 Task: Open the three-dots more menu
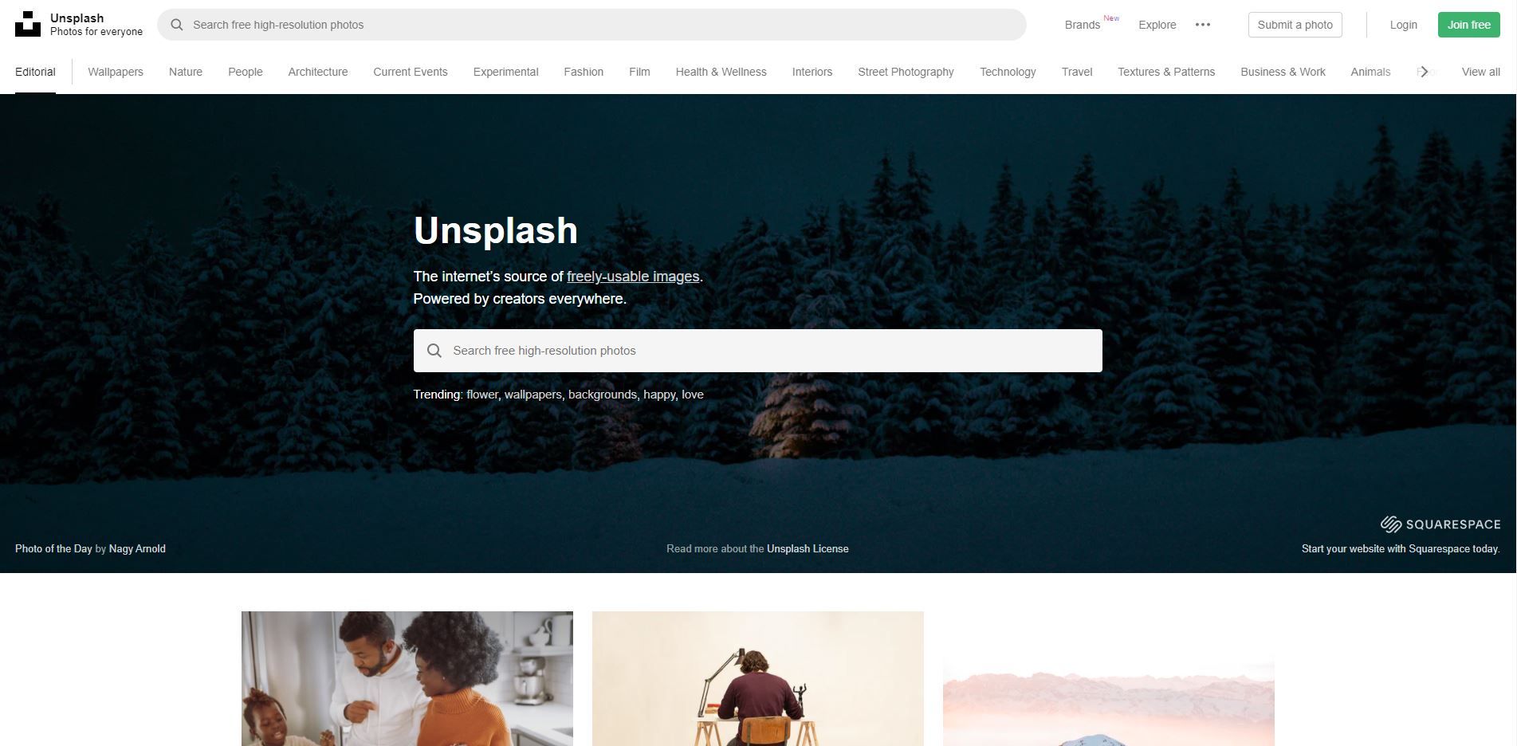tap(1203, 25)
